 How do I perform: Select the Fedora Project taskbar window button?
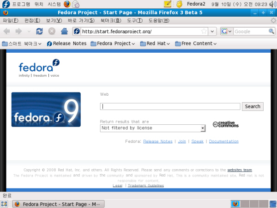pyautogui.click(x=58, y=204)
